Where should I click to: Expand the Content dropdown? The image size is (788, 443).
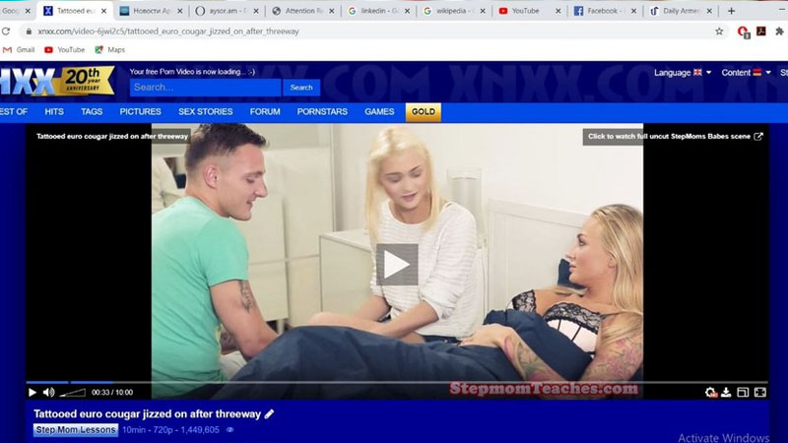click(x=747, y=72)
